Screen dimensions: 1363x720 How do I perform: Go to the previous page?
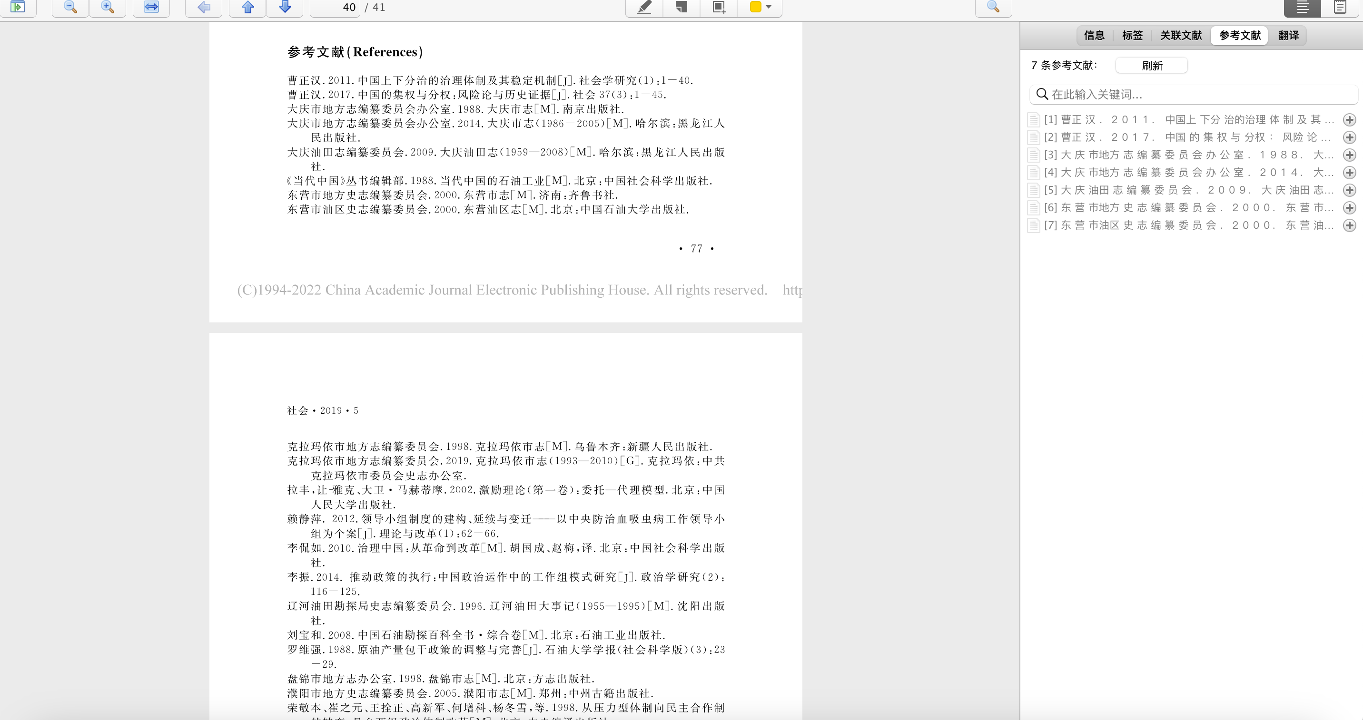[x=247, y=8]
